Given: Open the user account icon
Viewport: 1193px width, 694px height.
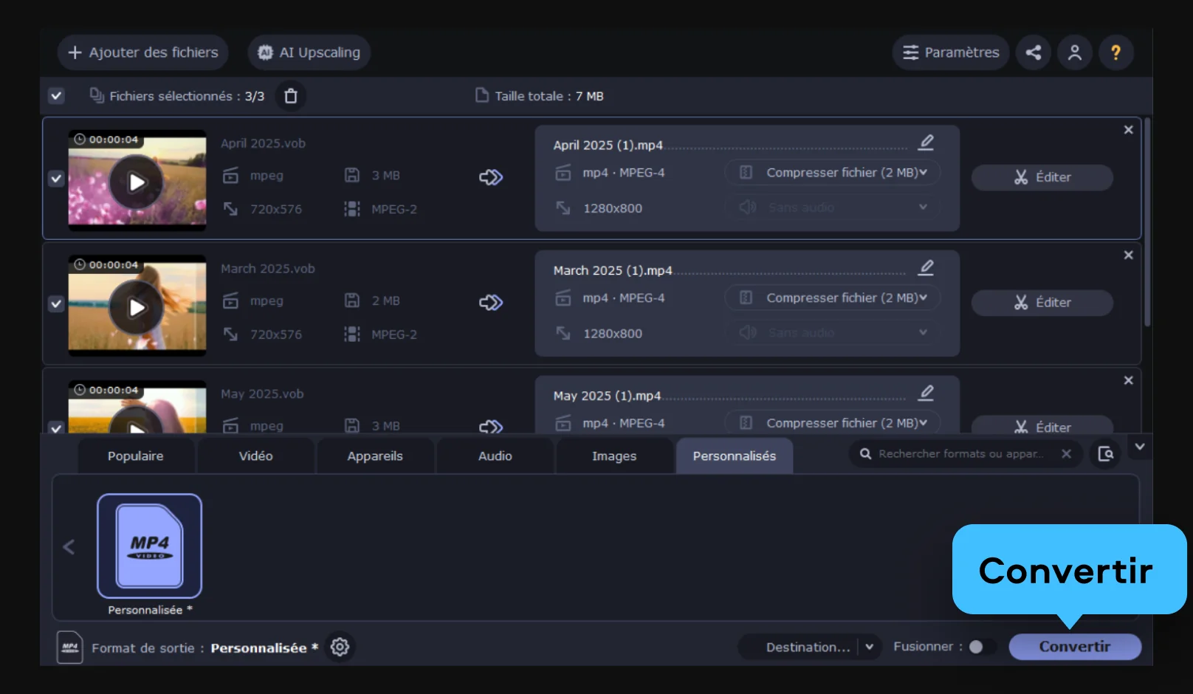Looking at the screenshot, I should [1074, 52].
